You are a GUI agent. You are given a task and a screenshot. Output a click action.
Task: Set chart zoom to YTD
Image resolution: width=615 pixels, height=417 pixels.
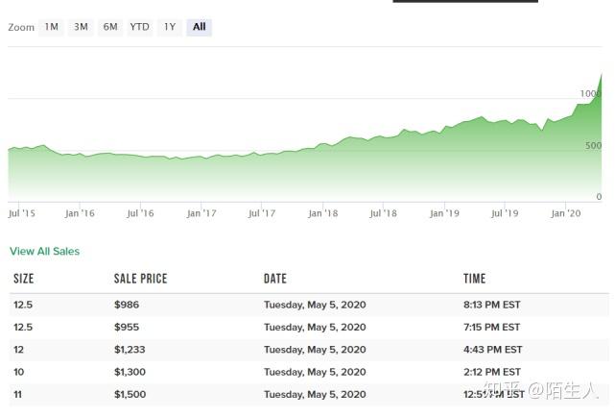[x=140, y=27]
